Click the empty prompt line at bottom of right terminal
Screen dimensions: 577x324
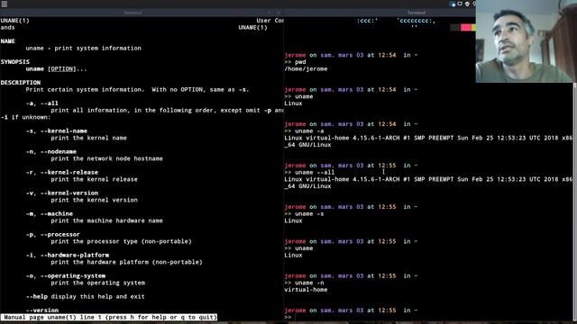click(428, 317)
